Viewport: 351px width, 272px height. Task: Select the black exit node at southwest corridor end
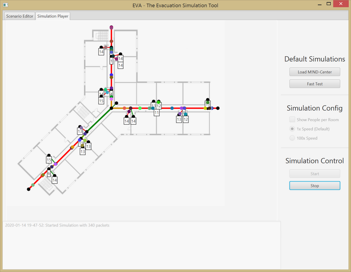click(x=29, y=189)
